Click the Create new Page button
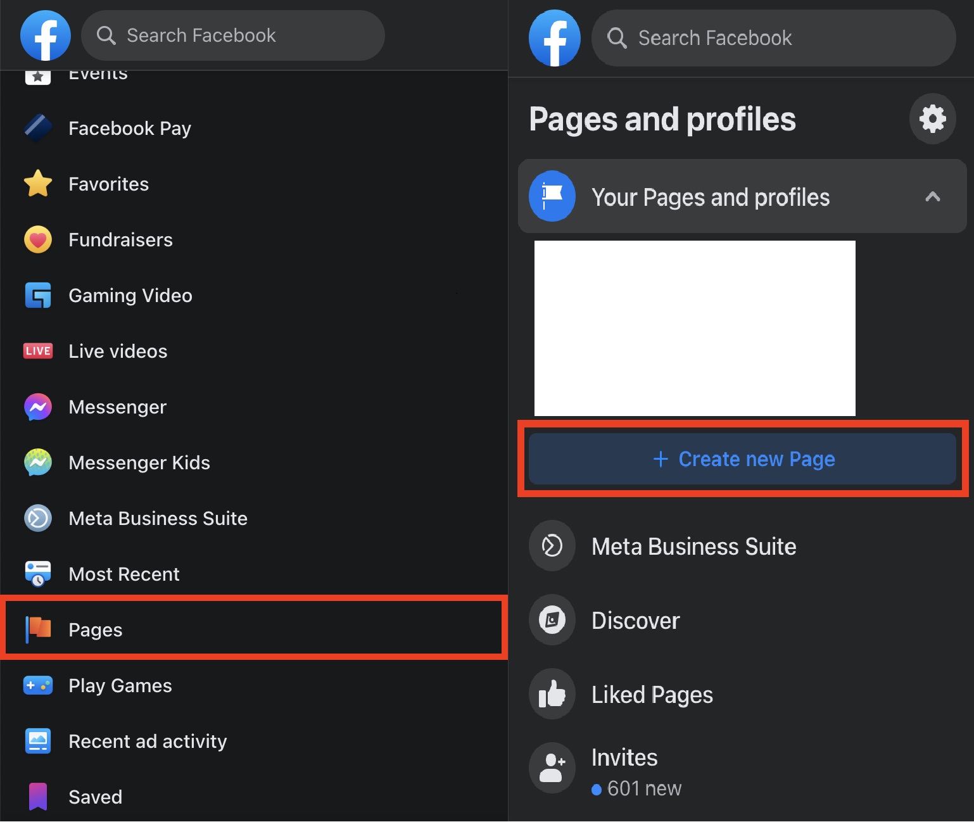Image resolution: width=974 pixels, height=822 pixels. 742,458
